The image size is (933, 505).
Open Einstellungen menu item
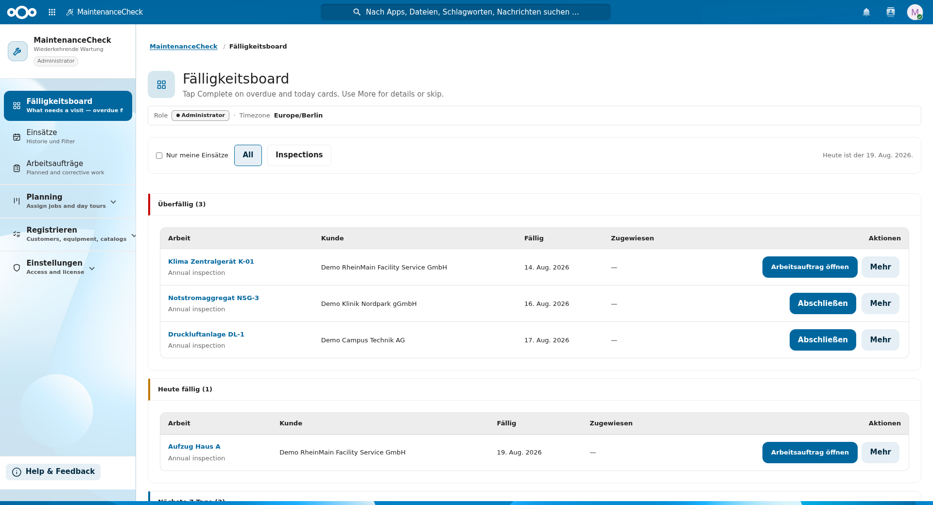(55, 267)
